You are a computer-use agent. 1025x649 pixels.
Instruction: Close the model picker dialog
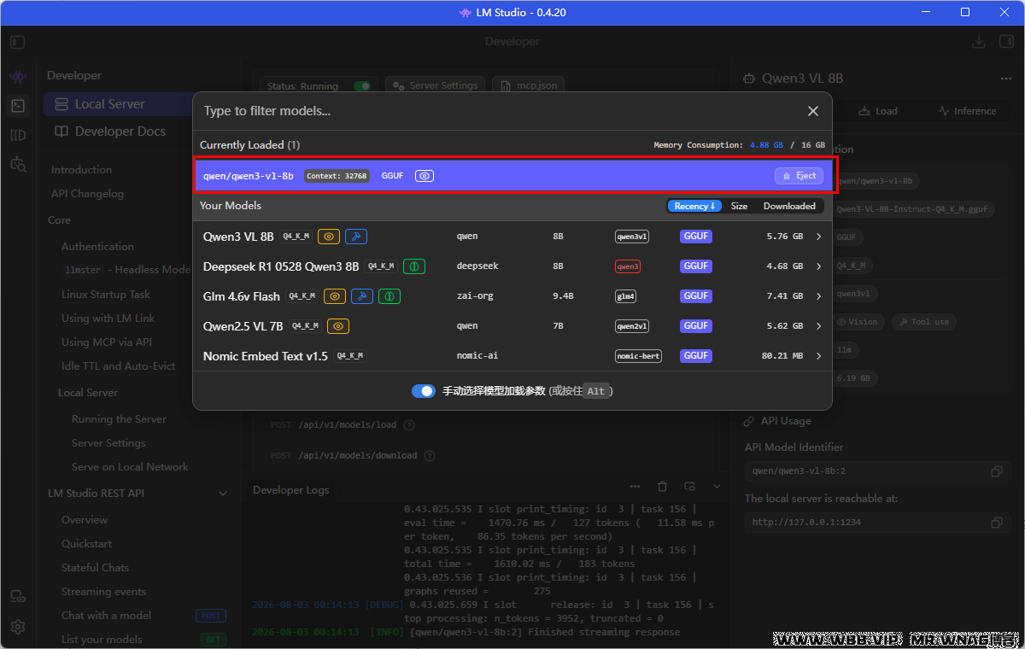pyautogui.click(x=813, y=111)
